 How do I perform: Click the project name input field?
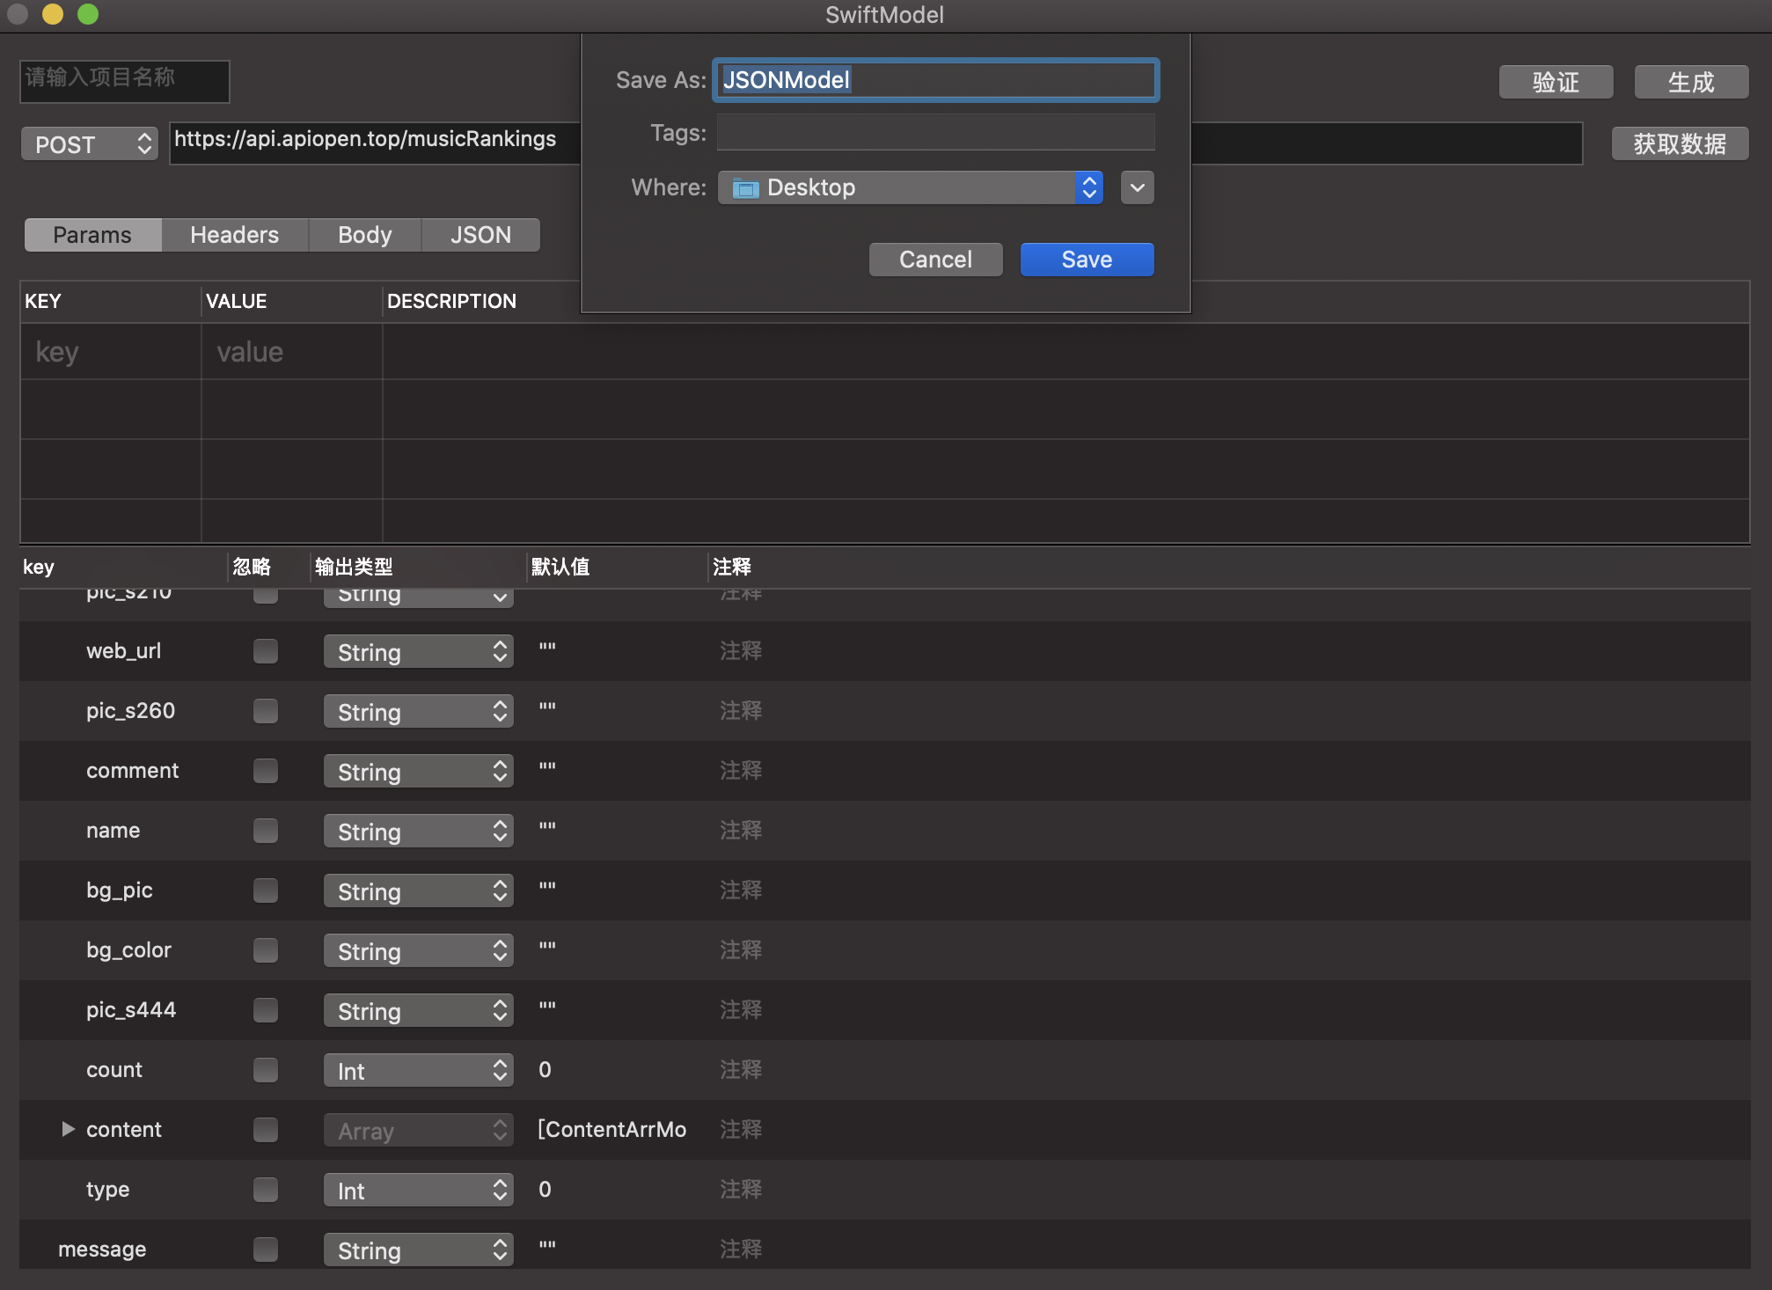click(124, 81)
